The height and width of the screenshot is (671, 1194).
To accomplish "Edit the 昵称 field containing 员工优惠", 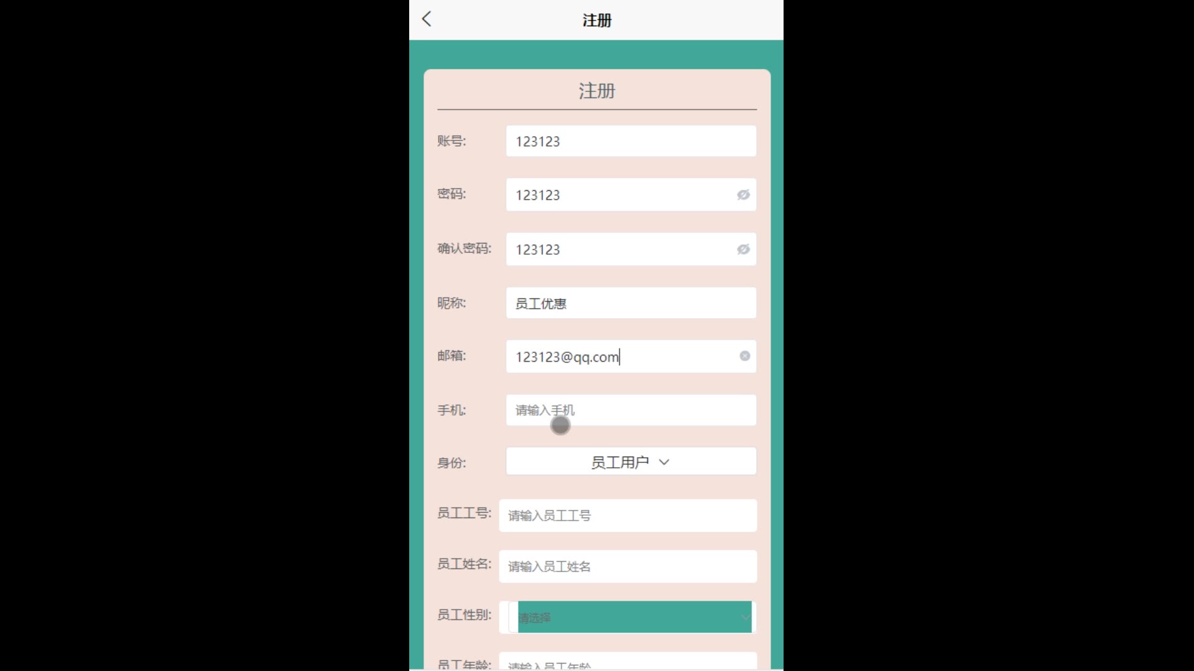I will point(631,303).
